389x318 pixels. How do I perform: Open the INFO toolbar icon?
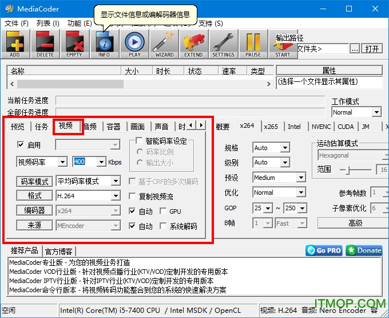104,43
